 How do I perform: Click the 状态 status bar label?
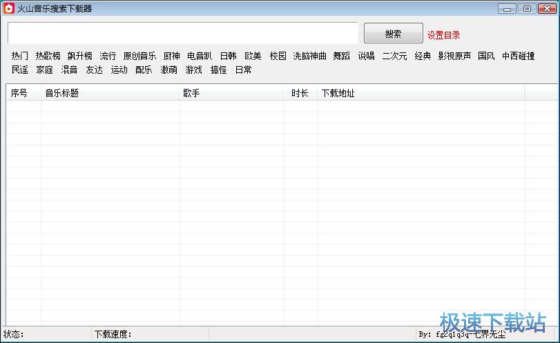click(14, 334)
